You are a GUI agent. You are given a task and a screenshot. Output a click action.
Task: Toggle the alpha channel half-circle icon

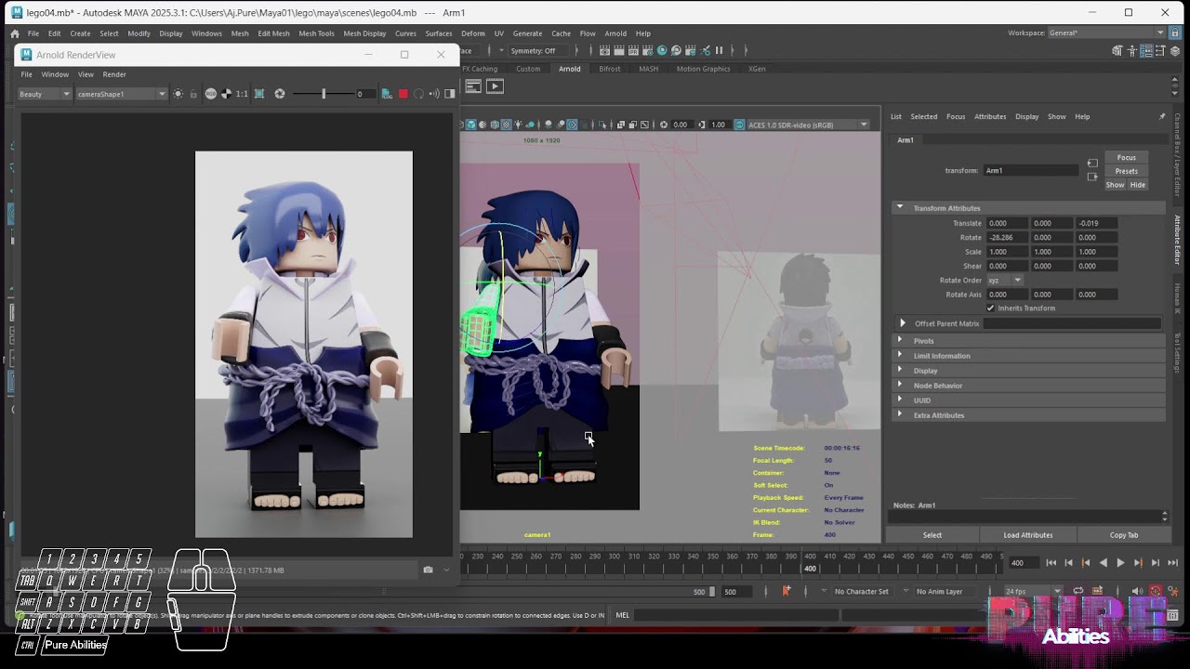[226, 94]
